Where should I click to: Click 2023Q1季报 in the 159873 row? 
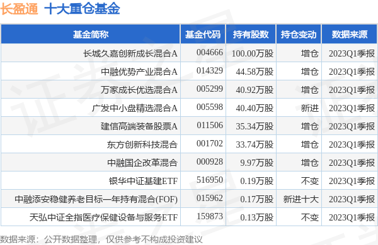point(352,217)
